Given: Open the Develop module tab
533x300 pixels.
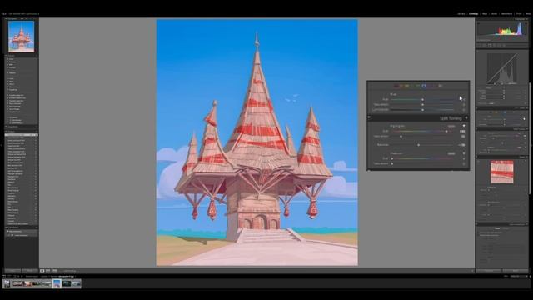Looking at the screenshot, I should [473, 14].
